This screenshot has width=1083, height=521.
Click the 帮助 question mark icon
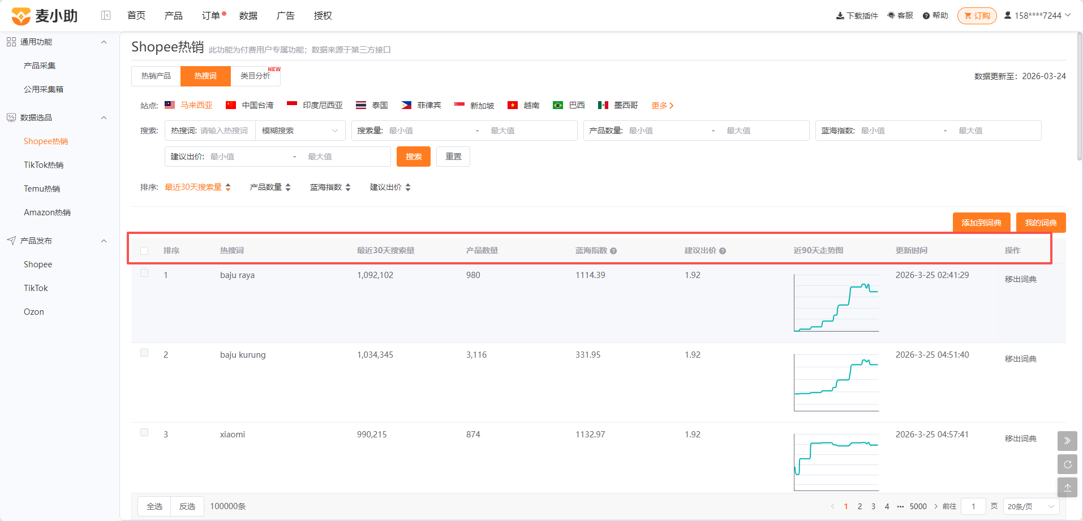click(x=926, y=16)
